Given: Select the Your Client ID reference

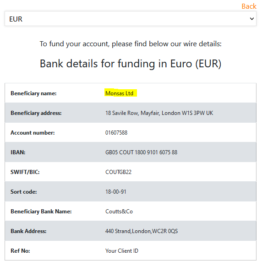Looking at the screenshot, I should click(x=122, y=251).
